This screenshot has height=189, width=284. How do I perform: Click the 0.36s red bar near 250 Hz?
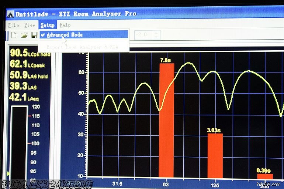point(264,176)
